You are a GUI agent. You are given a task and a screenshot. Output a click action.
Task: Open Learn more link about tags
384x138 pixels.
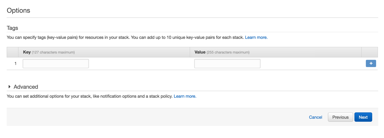coord(256,38)
